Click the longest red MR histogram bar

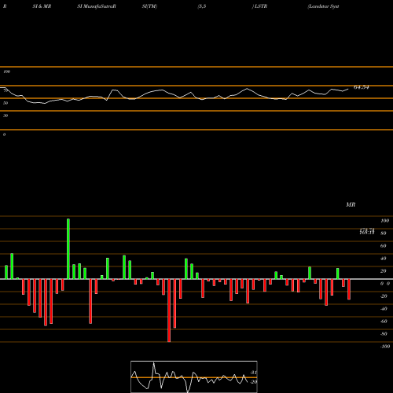coord(169,310)
